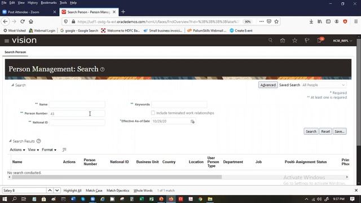
Task: Find next match arrow in find bar
Action: point(57,191)
